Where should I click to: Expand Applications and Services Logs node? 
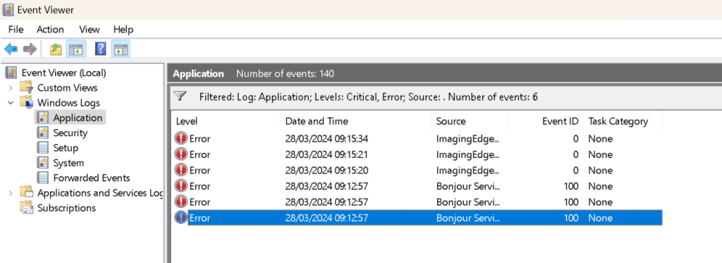coord(11,192)
